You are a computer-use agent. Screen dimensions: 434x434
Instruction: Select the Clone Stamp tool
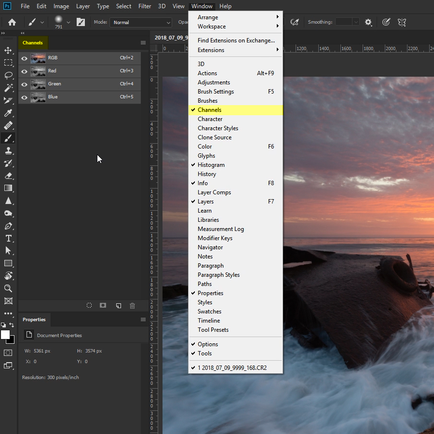click(x=8, y=150)
